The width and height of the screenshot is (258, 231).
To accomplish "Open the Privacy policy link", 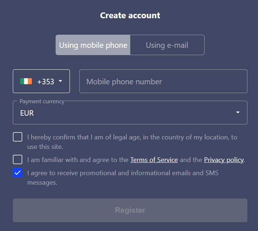I will (224, 160).
